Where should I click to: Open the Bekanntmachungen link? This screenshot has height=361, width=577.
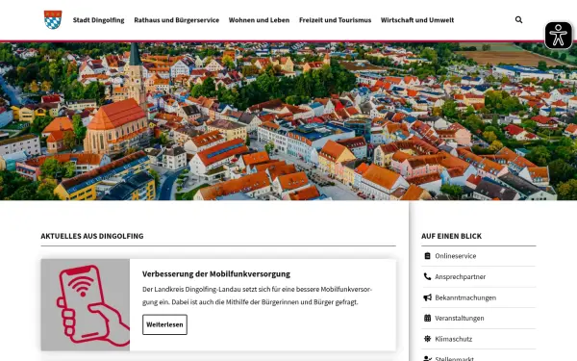[465, 297]
